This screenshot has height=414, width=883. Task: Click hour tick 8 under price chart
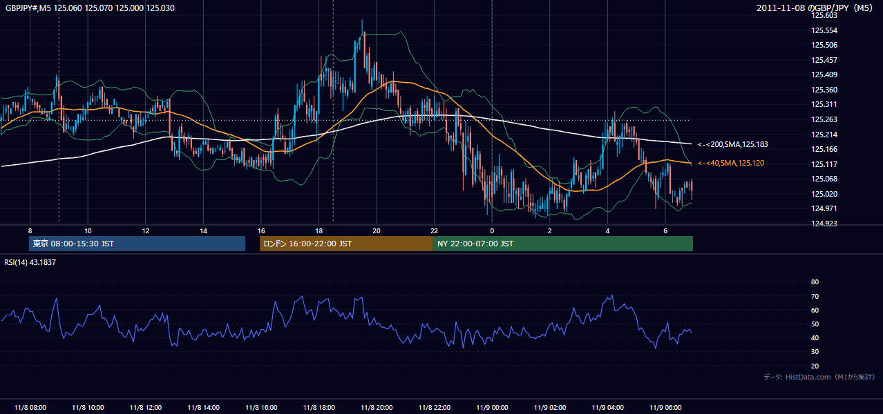(30, 230)
